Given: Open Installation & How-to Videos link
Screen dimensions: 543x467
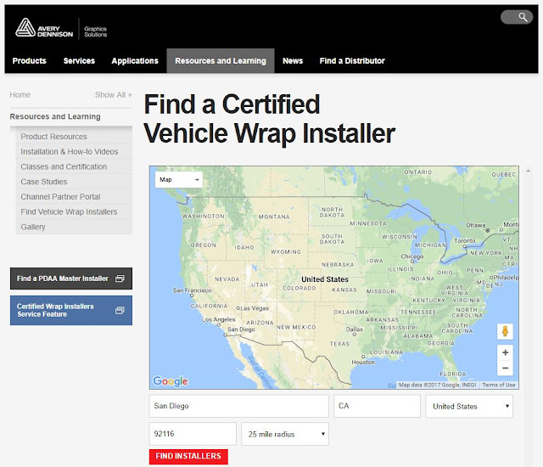Looking at the screenshot, I should [70, 152].
